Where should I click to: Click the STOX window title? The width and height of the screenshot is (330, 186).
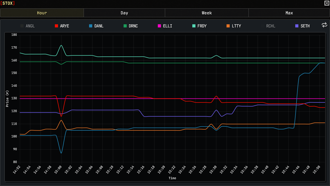[8, 3]
